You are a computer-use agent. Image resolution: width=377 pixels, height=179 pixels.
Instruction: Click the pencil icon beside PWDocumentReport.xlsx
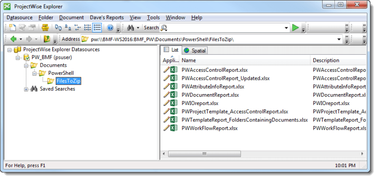(x=166, y=95)
